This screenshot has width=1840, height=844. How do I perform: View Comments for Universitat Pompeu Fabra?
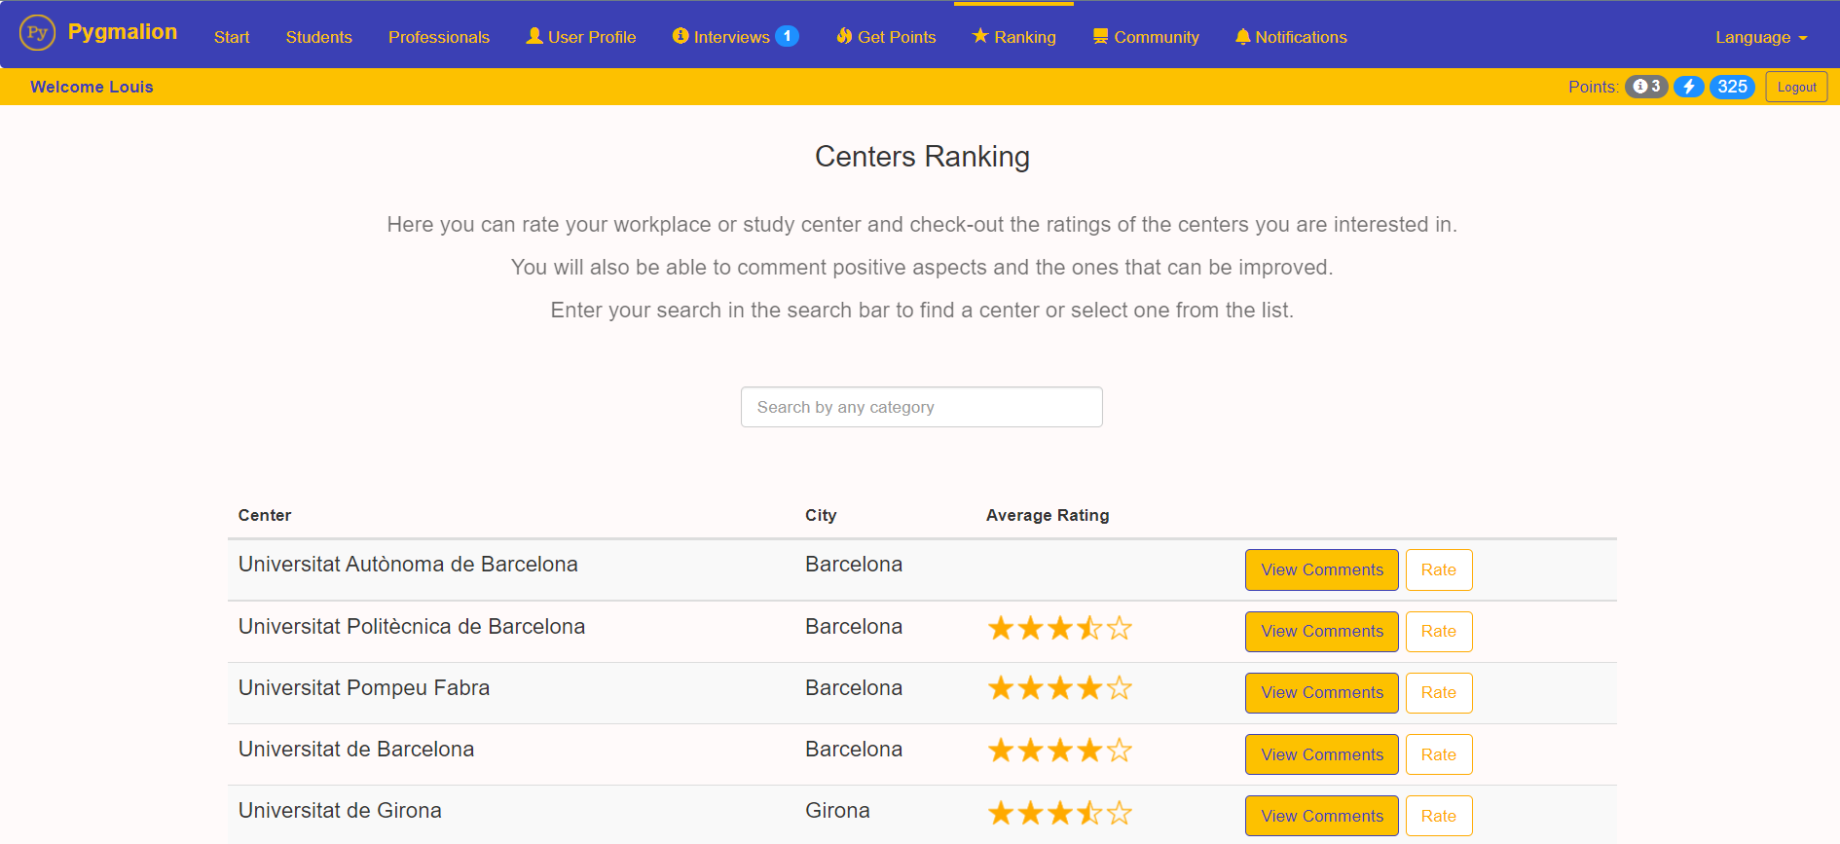(1321, 692)
